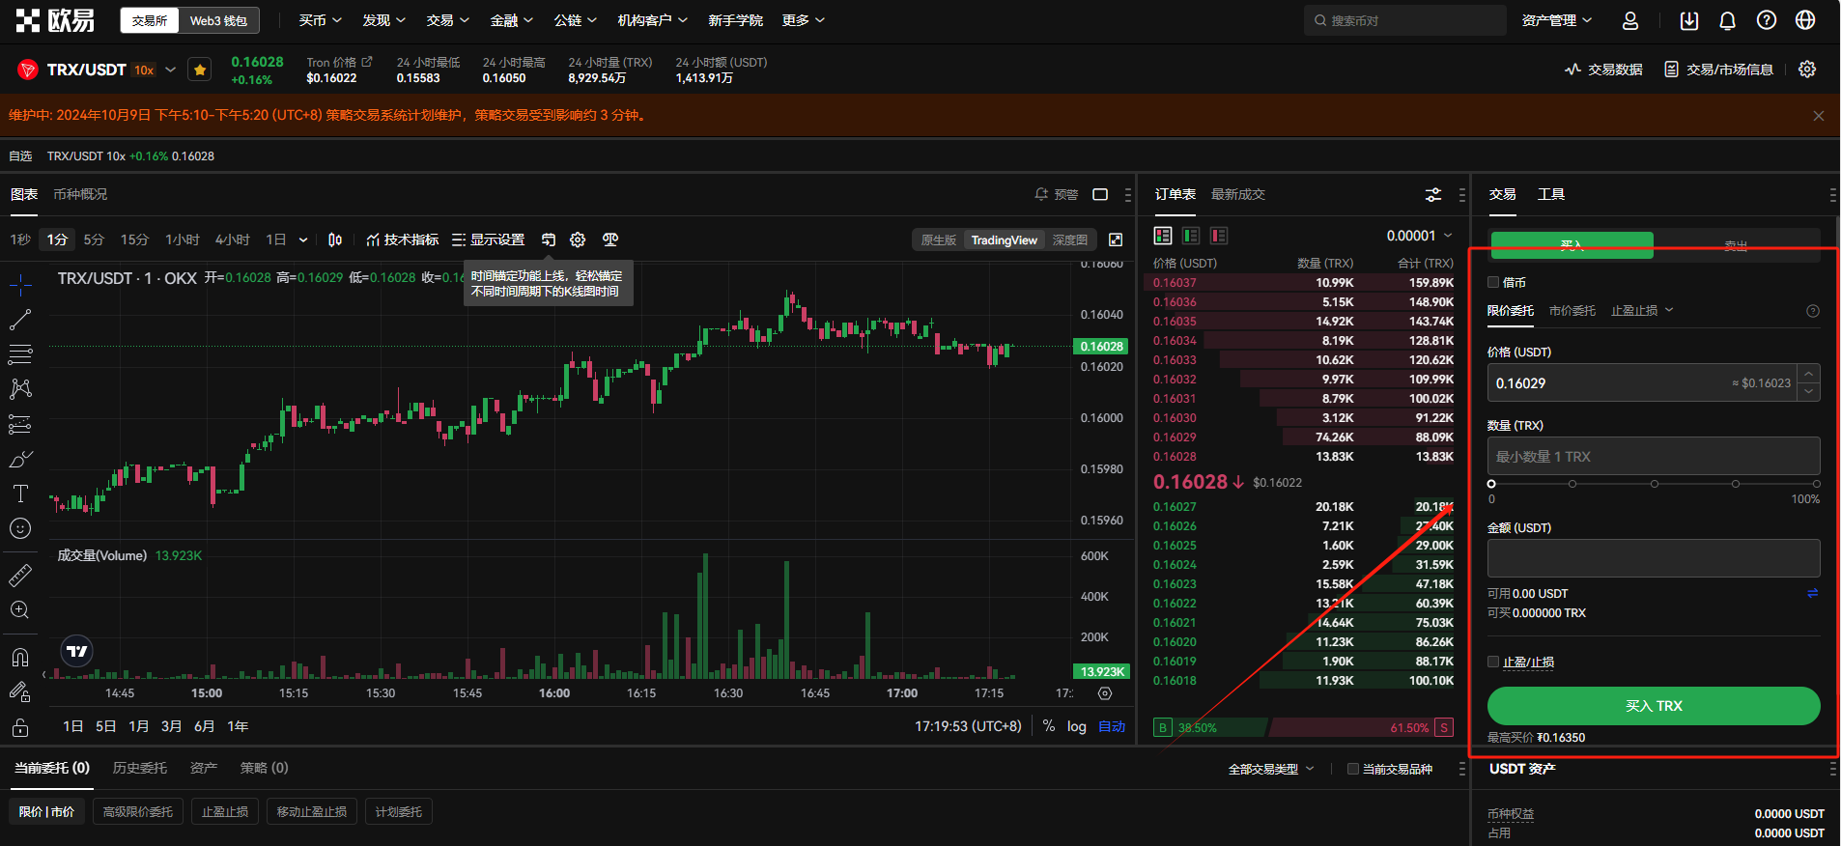Open the Fibonacci retracement tool

click(20, 354)
